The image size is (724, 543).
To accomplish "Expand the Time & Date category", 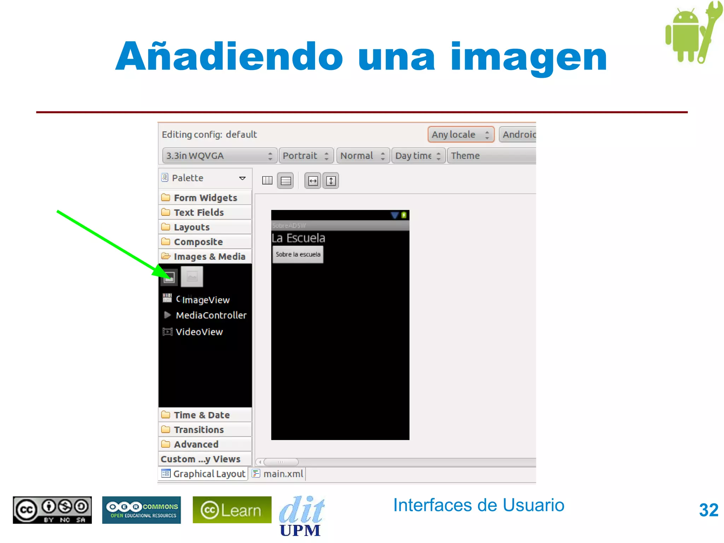I will click(x=205, y=415).
